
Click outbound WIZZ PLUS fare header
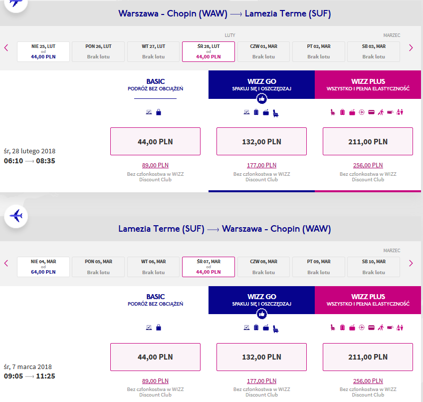click(368, 84)
